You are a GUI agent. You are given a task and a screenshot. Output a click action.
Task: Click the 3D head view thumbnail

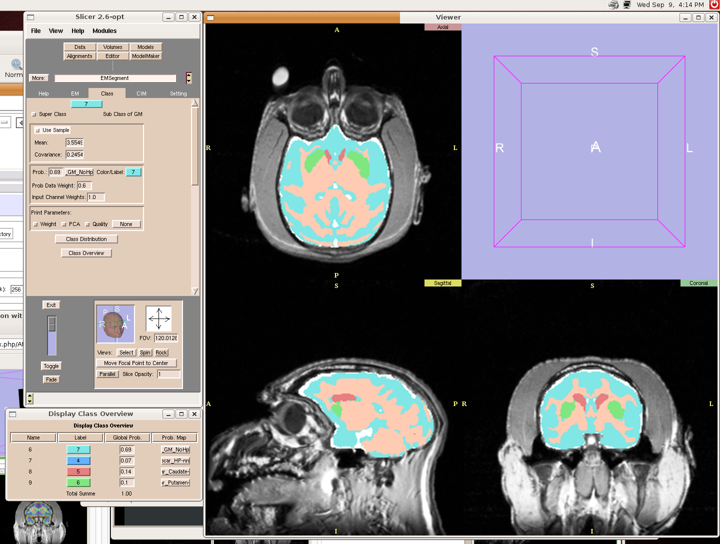(x=115, y=324)
